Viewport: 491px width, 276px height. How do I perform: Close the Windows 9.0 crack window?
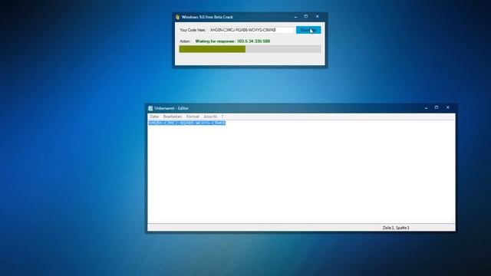[x=317, y=17]
